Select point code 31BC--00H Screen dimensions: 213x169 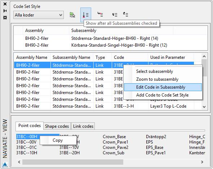click(27, 137)
